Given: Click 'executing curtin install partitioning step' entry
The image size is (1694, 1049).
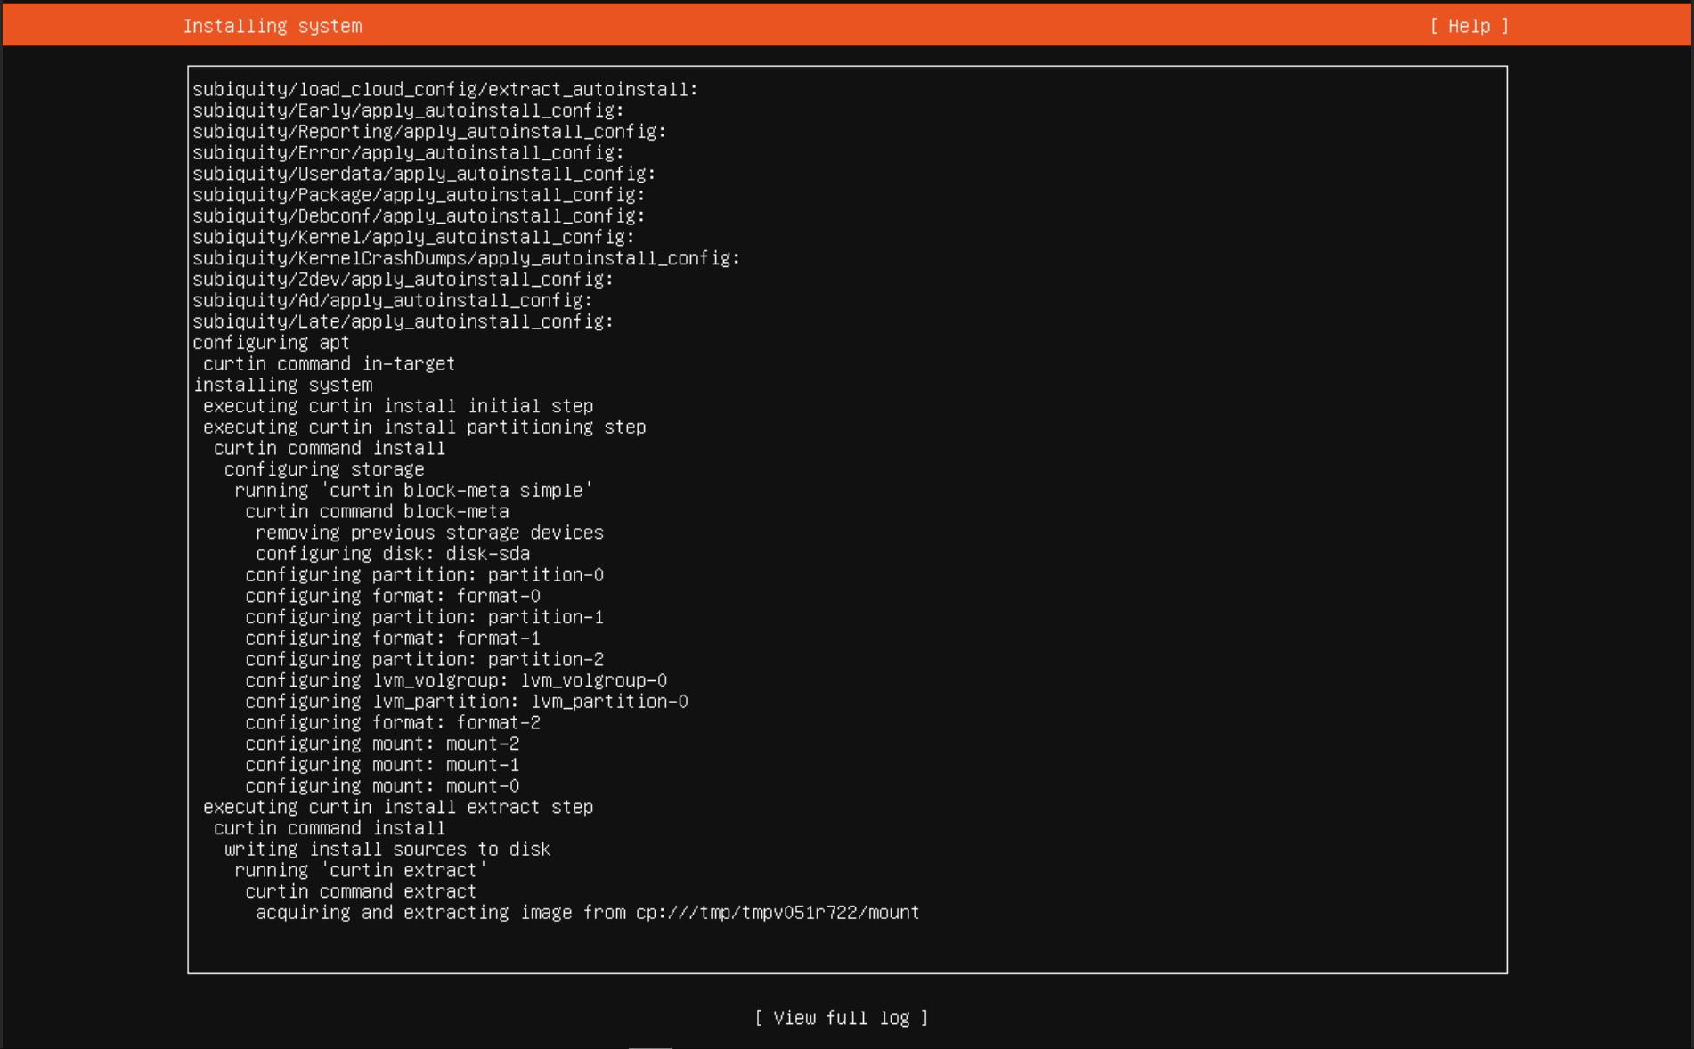Looking at the screenshot, I should (x=425, y=427).
